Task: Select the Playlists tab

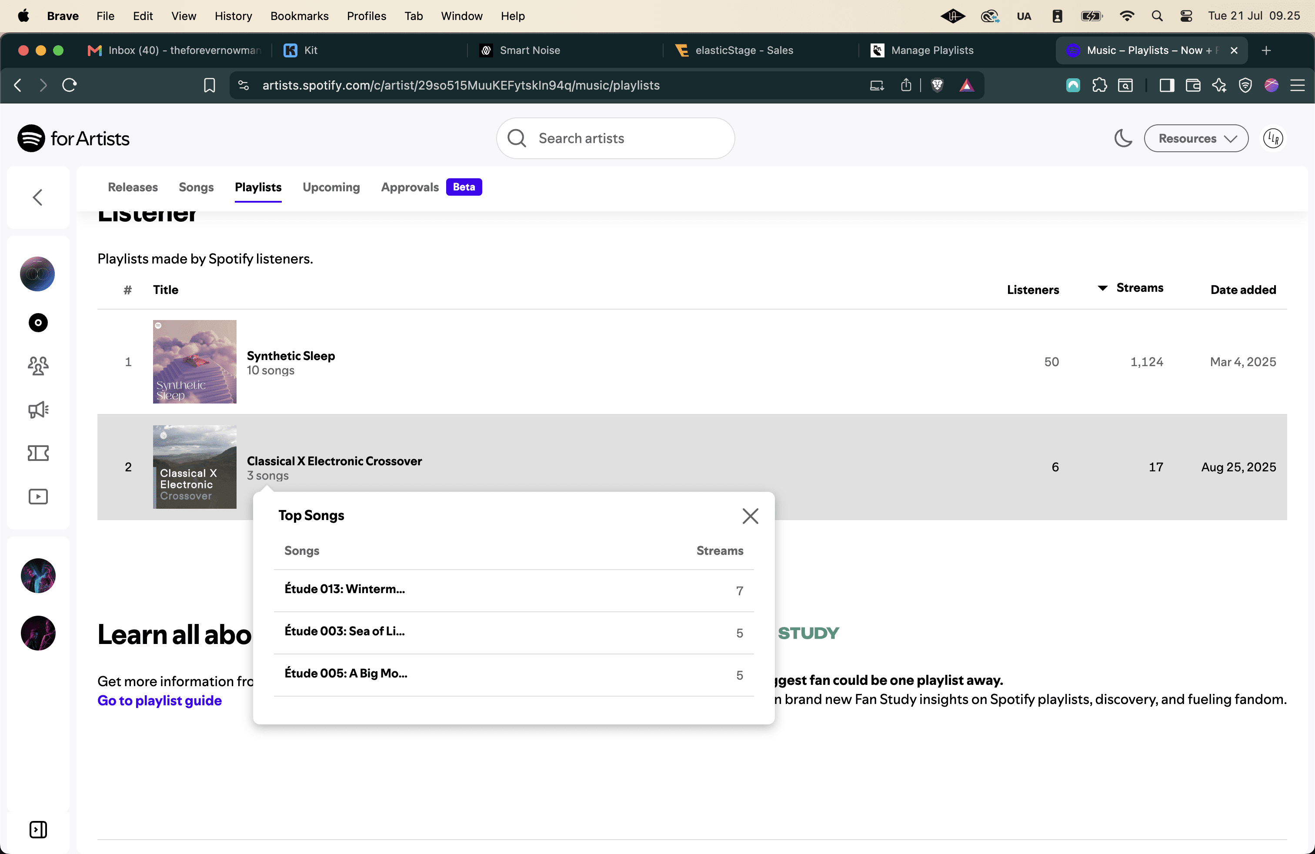Action: 258,187
